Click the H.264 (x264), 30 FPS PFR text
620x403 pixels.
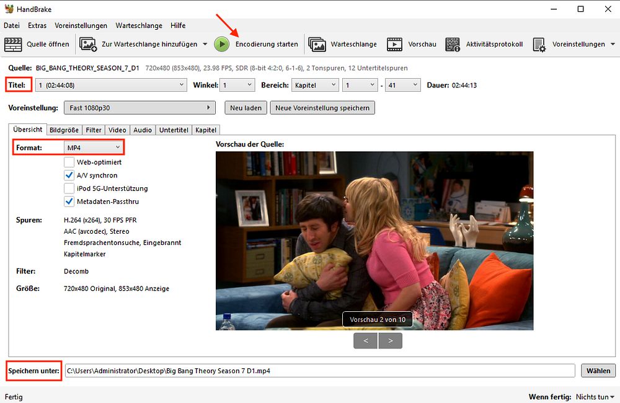[100, 220]
